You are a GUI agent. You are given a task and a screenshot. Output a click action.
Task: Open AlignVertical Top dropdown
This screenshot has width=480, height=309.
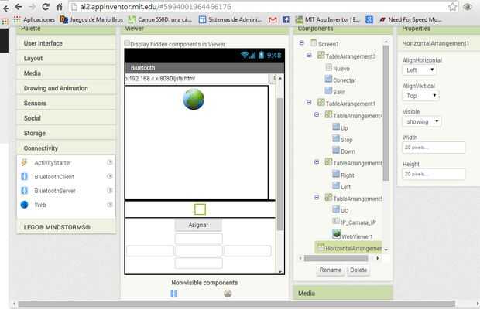click(420, 96)
